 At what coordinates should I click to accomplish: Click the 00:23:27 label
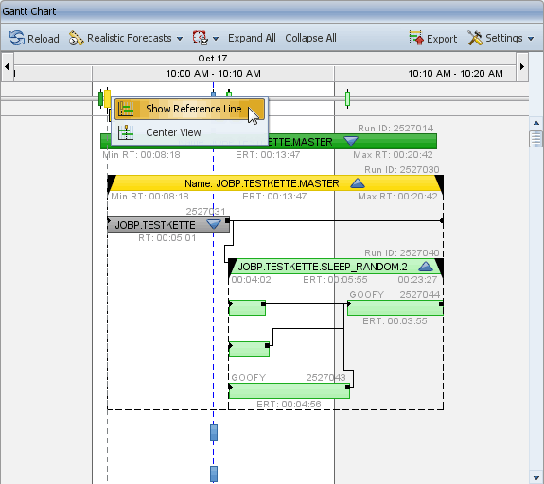tap(417, 280)
